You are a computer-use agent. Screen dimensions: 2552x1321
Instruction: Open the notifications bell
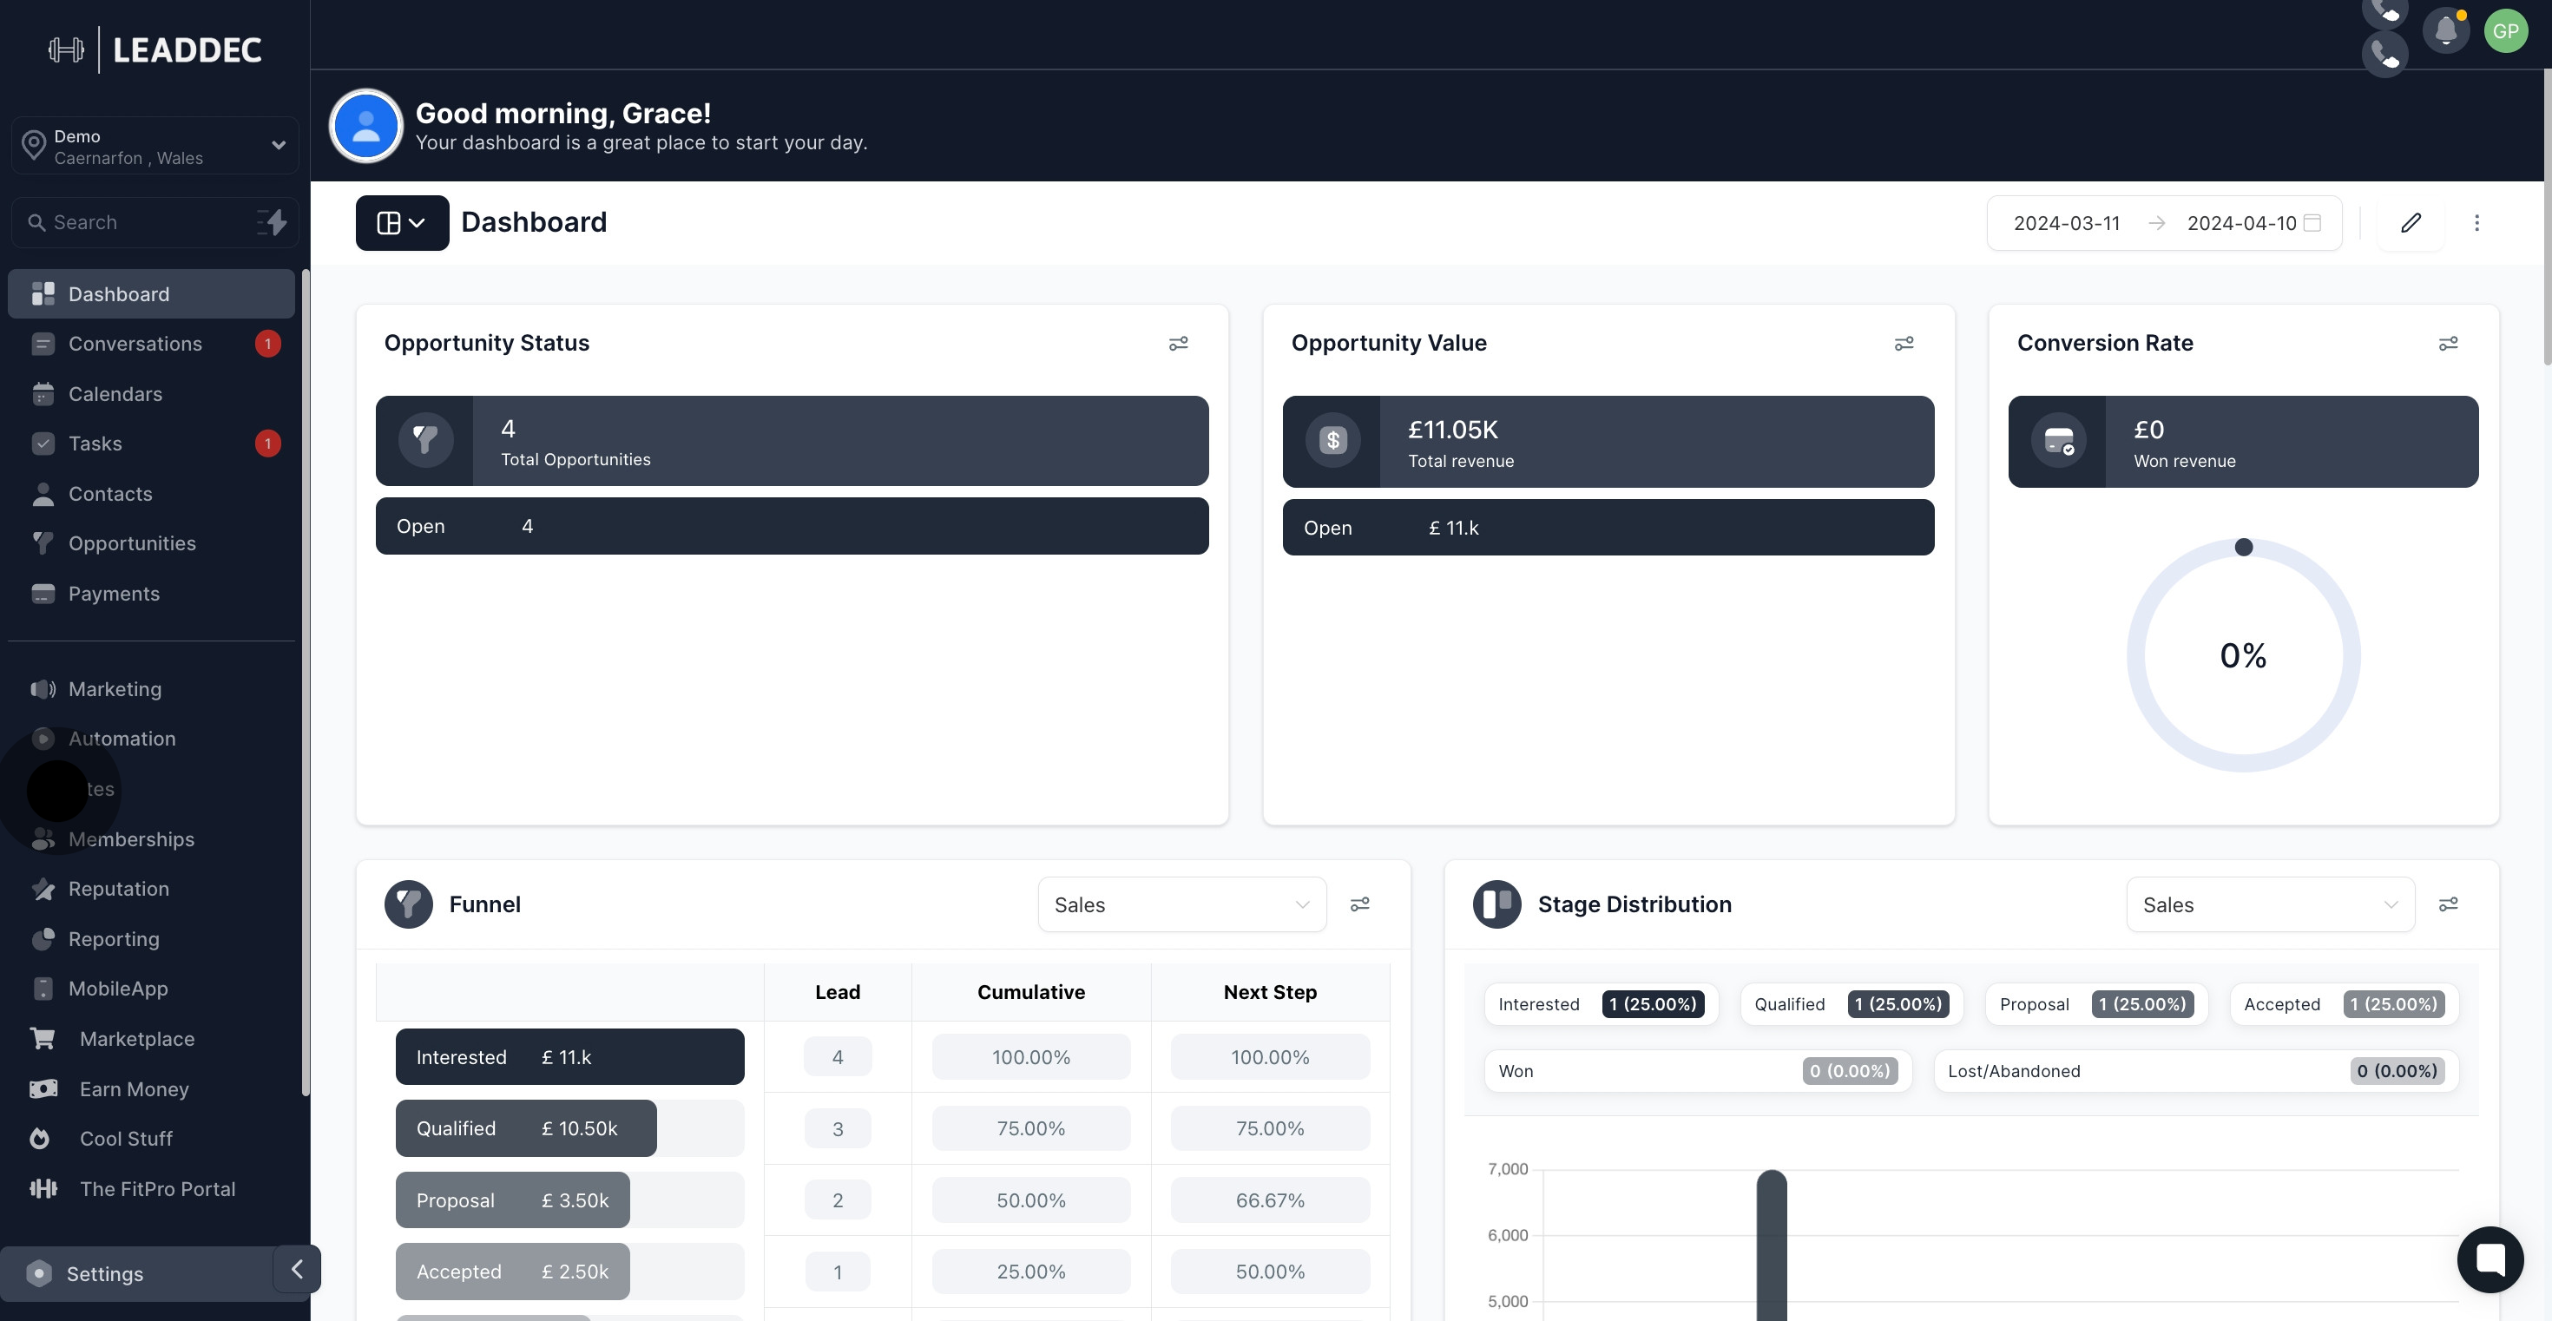[2445, 30]
